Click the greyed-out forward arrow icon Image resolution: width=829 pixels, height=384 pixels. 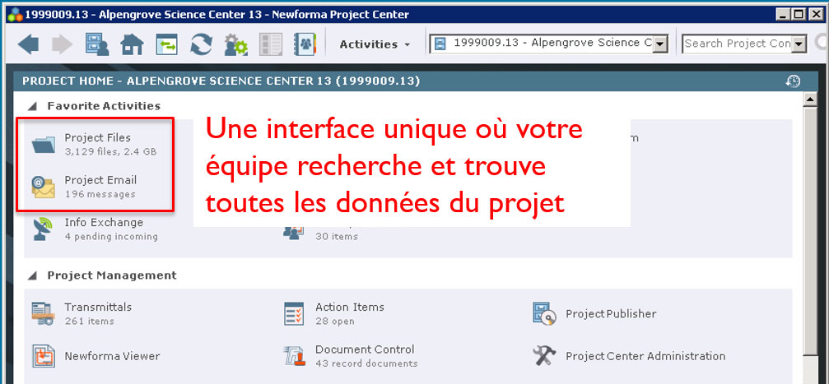(x=63, y=44)
